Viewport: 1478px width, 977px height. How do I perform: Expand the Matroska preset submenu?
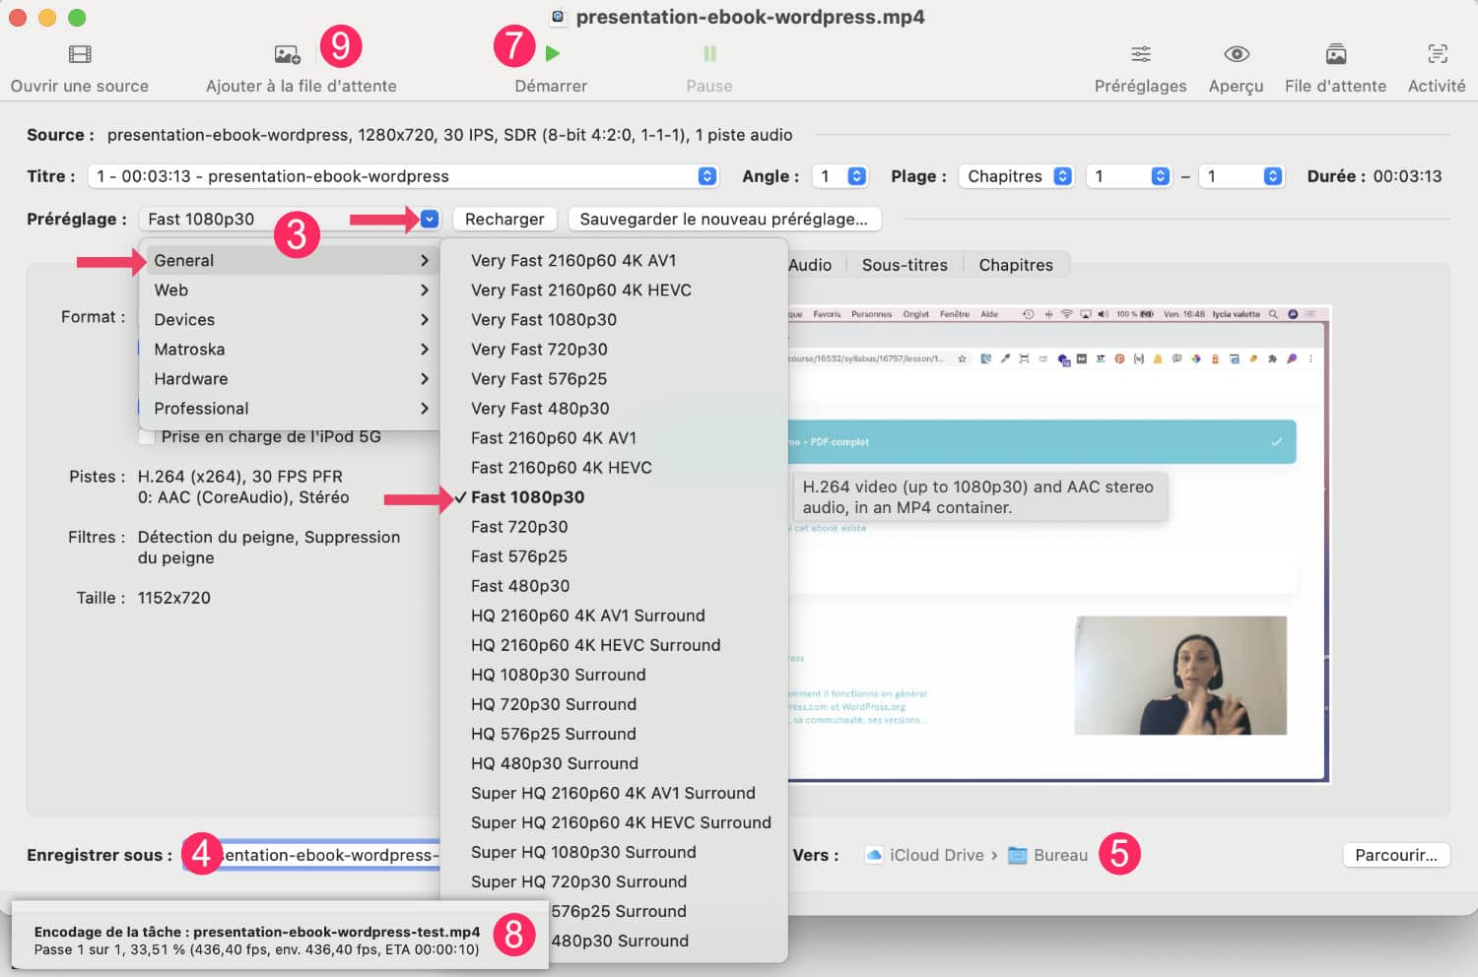[290, 349]
